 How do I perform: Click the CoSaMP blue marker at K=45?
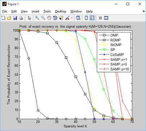click(85, 72)
